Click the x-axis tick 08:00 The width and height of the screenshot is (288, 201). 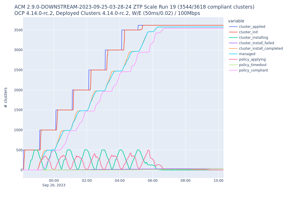185,181
